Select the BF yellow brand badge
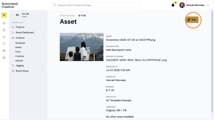This screenshot has height=120, width=214. click(4, 15)
